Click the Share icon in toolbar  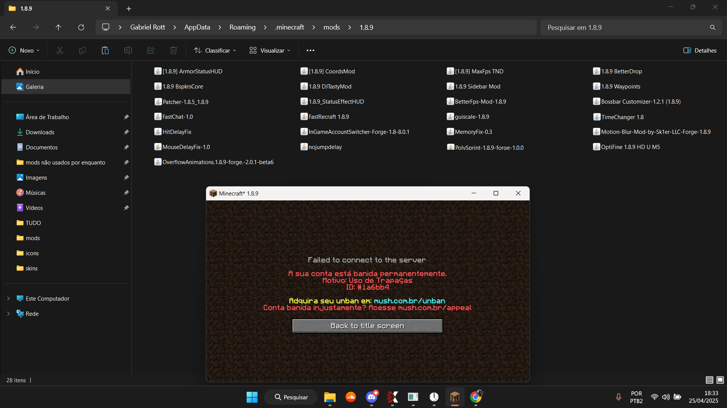pyautogui.click(x=151, y=50)
